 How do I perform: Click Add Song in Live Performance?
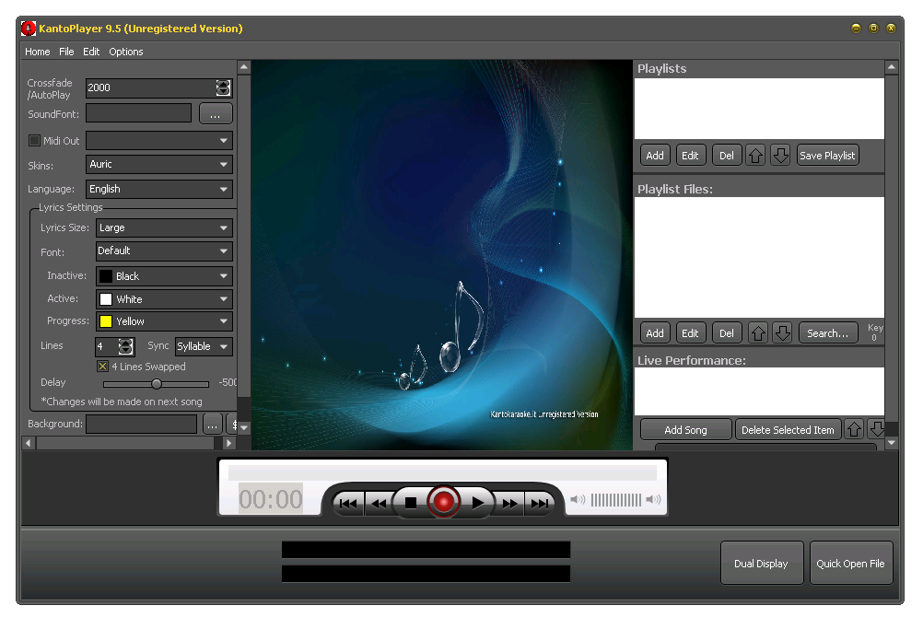pos(685,429)
